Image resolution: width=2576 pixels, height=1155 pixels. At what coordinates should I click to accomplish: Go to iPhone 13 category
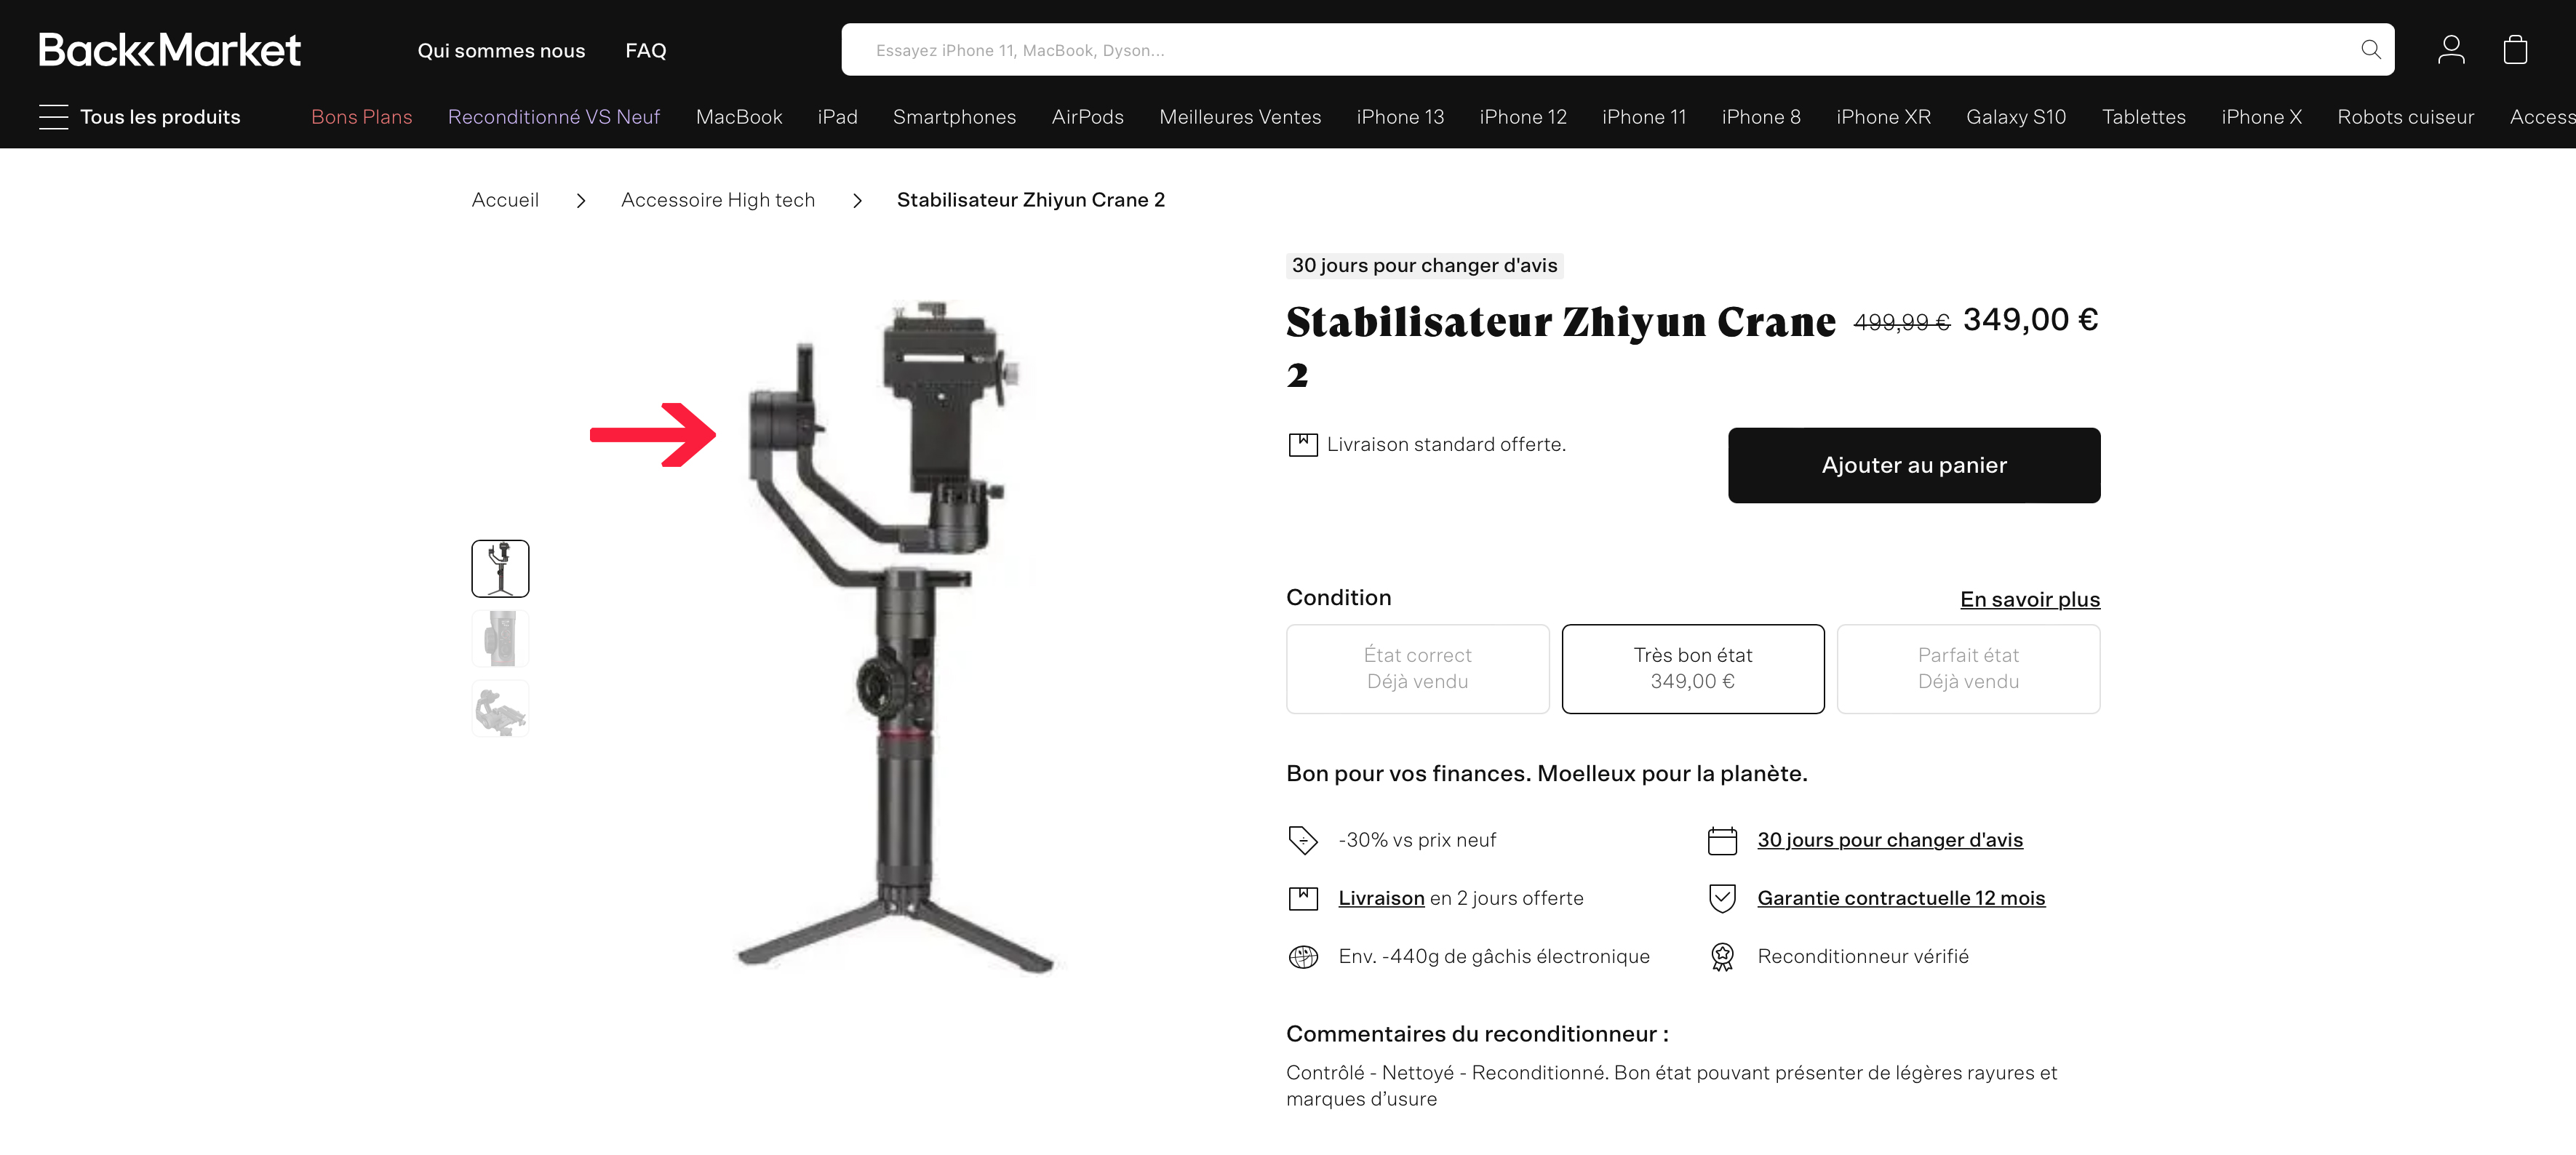coord(1400,117)
